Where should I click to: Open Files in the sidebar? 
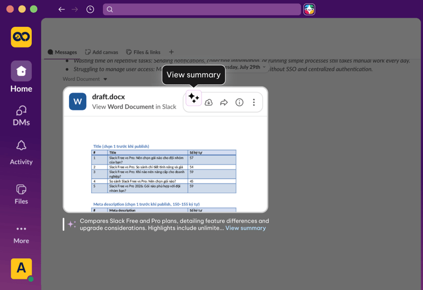click(21, 194)
